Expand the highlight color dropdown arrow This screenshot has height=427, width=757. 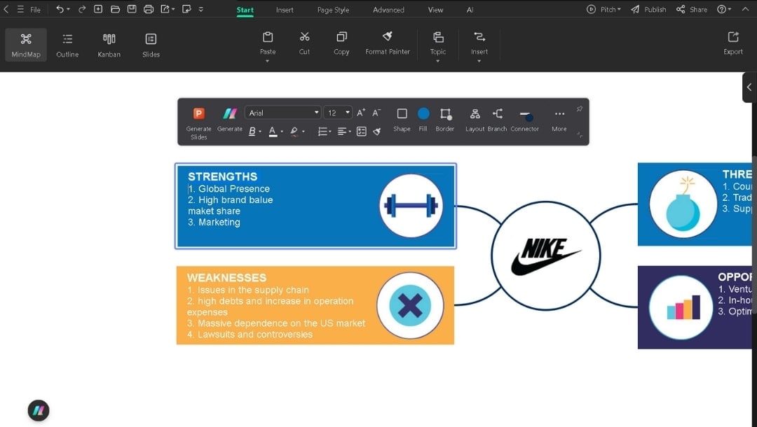click(304, 132)
